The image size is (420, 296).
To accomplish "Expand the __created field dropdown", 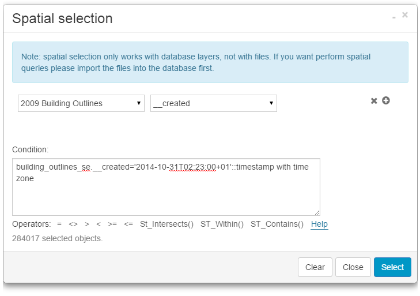I will (x=214, y=104).
